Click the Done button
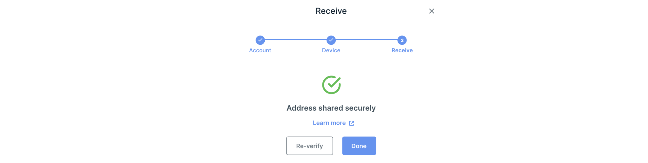 tap(359, 146)
